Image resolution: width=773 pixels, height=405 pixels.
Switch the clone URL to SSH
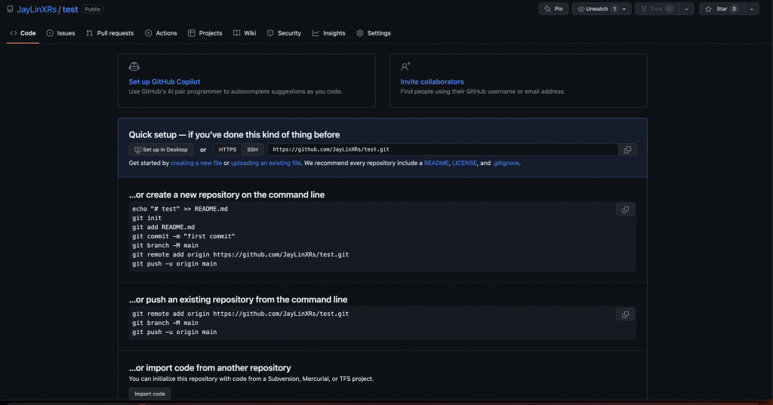coord(252,150)
